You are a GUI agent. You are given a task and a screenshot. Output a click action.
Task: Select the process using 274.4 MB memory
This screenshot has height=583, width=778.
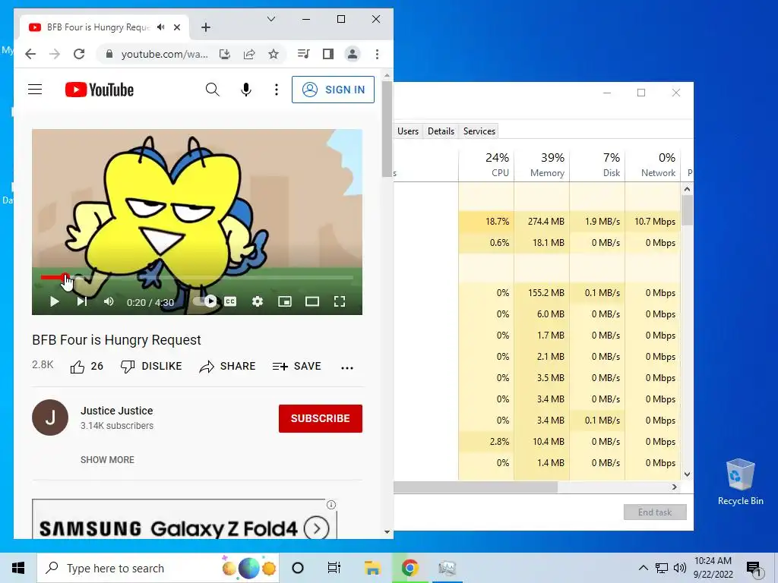537,222
